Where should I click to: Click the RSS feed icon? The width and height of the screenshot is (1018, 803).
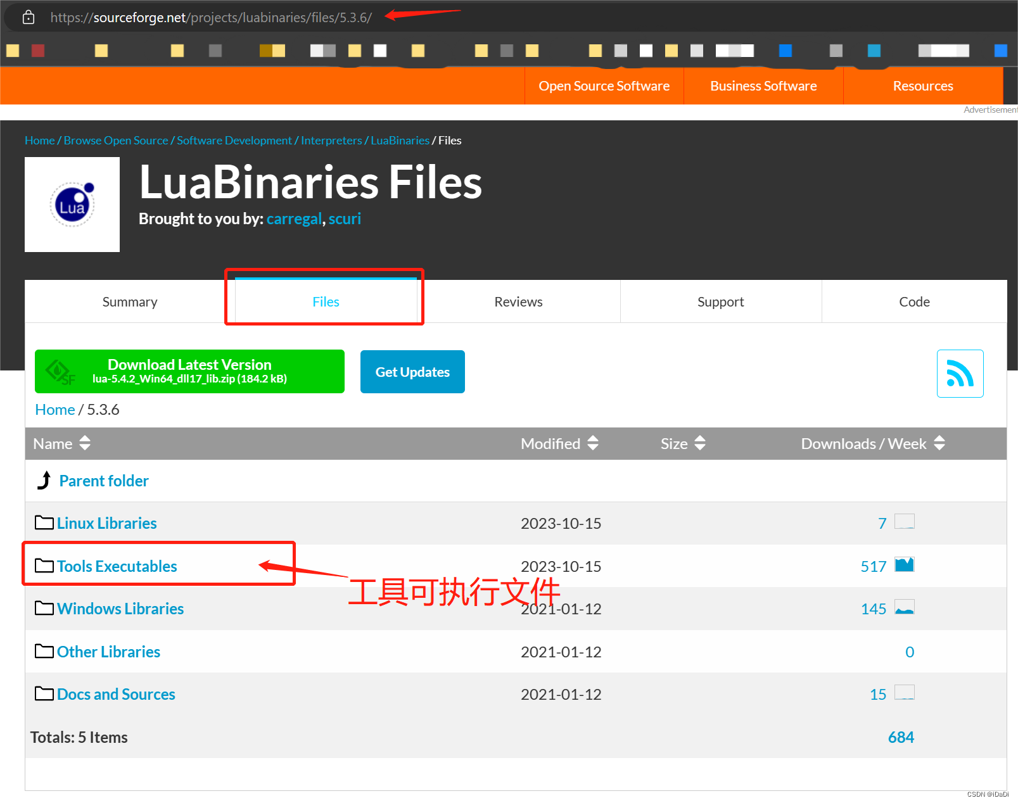pos(960,374)
